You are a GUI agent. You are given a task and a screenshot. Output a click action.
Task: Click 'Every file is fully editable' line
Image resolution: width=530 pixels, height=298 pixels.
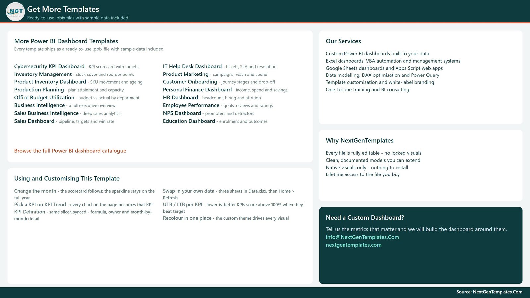click(373, 153)
